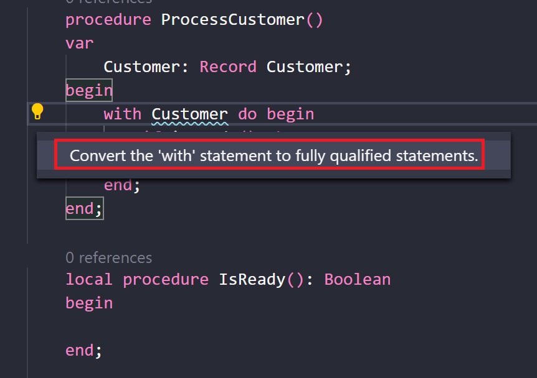Image resolution: width=537 pixels, height=378 pixels.
Task: Click the highlighted begin below the var block
Action: [x=89, y=90]
